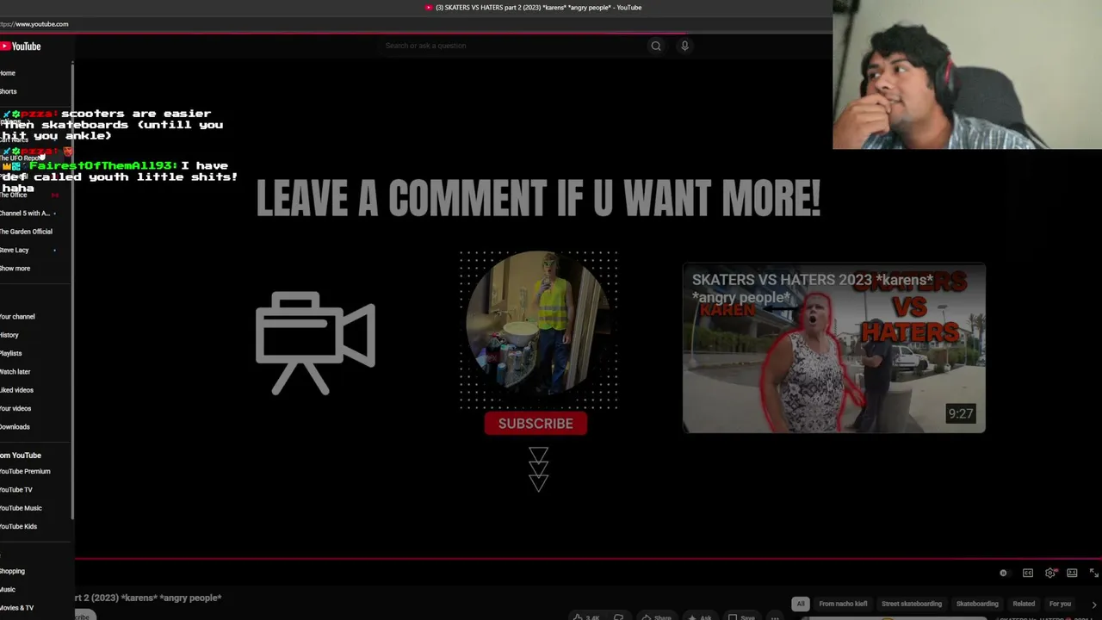Click the sidebar scrollbar
Viewport: 1102px width, 620px height.
(x=73, y=291)
